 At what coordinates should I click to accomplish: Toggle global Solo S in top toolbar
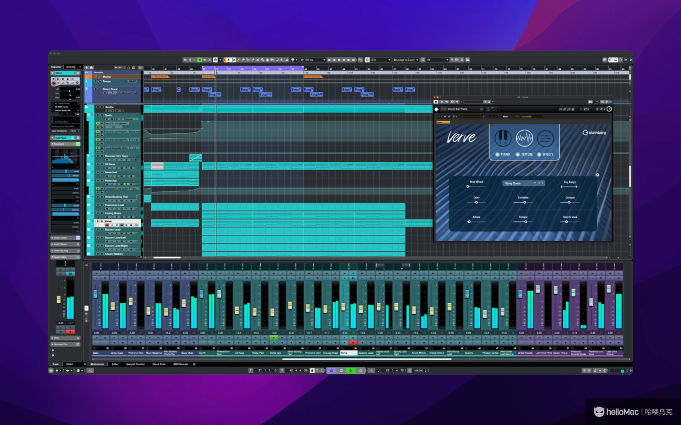(190, 59)
